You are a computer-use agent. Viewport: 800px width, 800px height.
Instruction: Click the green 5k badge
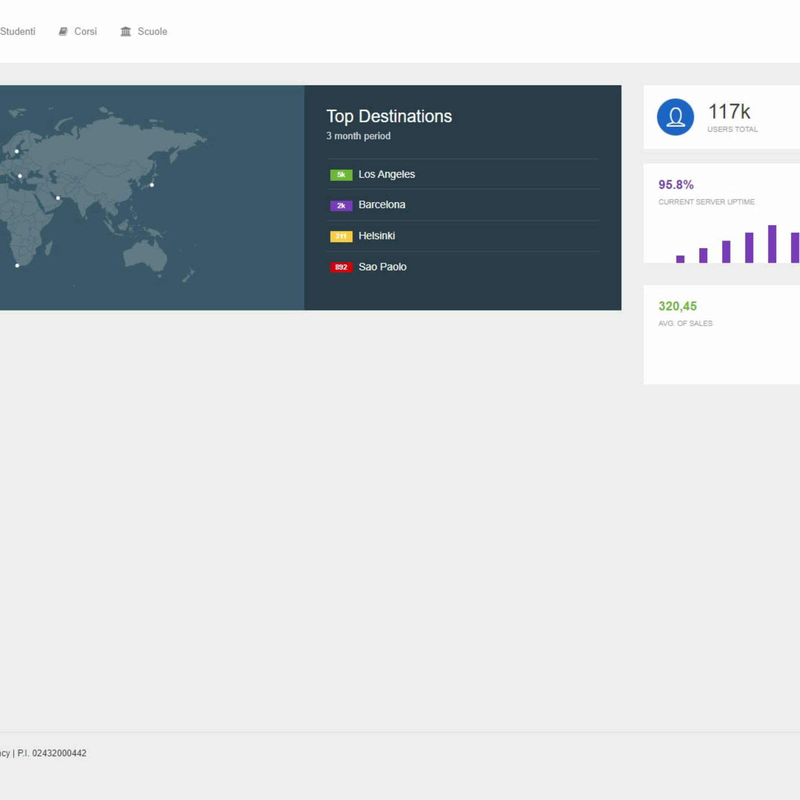(x=341, y=175)
